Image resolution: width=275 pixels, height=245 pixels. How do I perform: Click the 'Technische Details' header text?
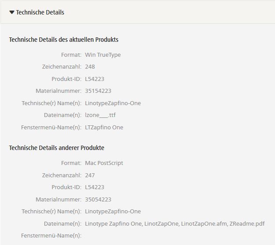[40, 12]
